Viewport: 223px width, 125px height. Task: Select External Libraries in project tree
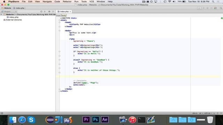click(x=13, y=20)
